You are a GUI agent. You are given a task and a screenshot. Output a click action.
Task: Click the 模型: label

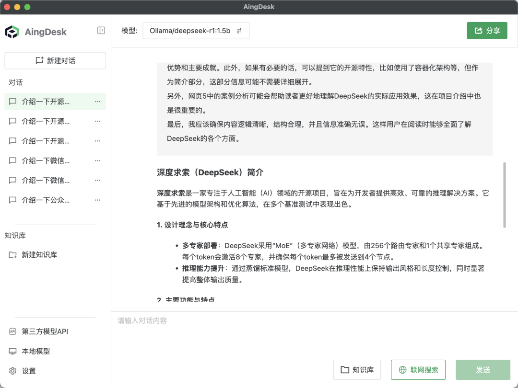[x=129, y=31]
